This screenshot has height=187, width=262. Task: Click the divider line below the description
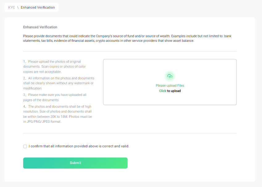[130, 51]
